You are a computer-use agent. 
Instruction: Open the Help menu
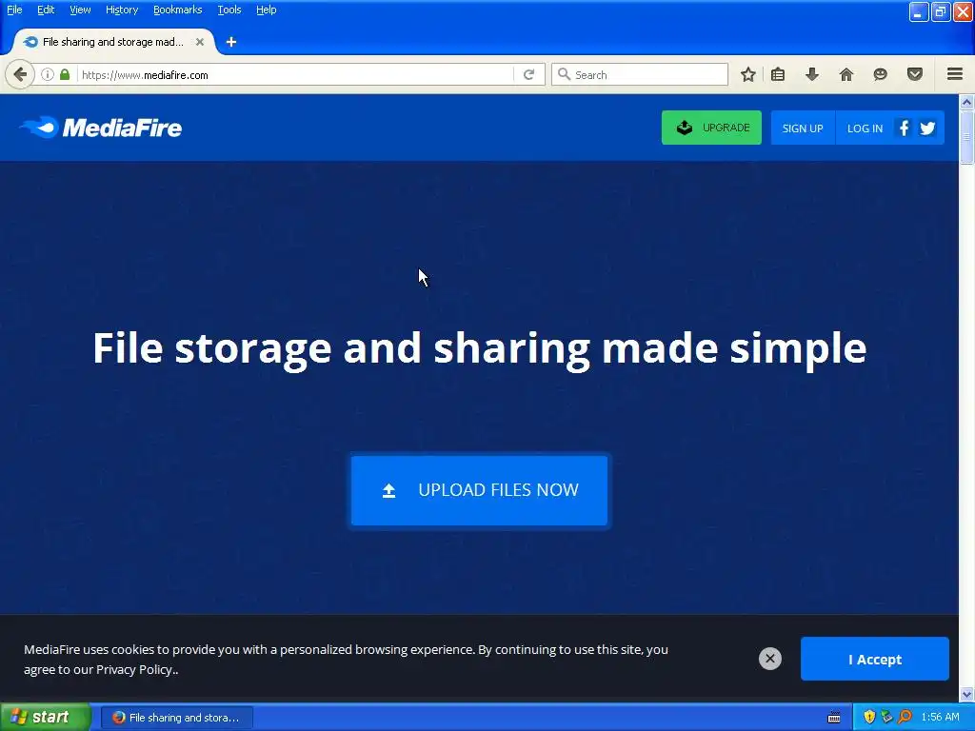coord(267,10)
